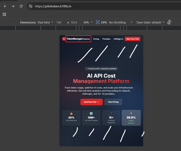
Task: Open the iPad Mini device dropdown
Action: click(45, 22)
